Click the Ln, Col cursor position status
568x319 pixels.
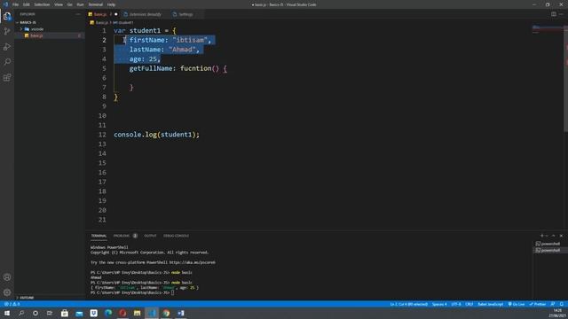pos(408,304)
